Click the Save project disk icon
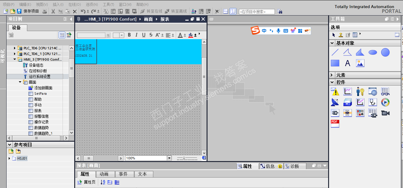The height and width of the screenshot is (188, 403). [x=19, y=11]
